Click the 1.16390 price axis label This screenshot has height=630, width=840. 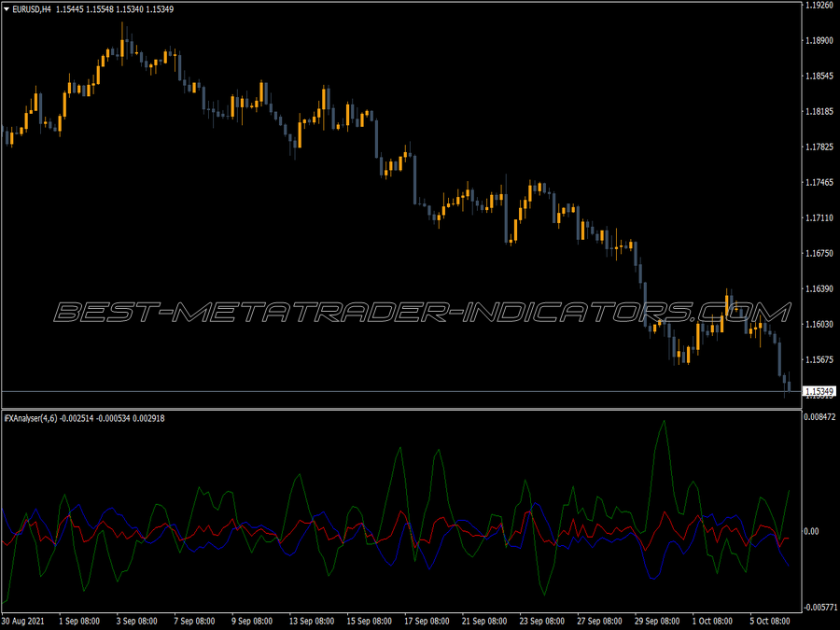pos(819,288)
